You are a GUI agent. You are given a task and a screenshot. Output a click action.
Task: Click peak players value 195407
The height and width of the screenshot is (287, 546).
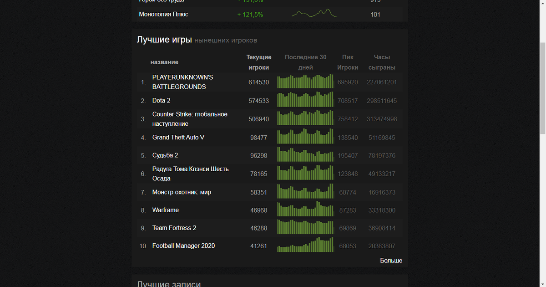[x=348, y=156]
